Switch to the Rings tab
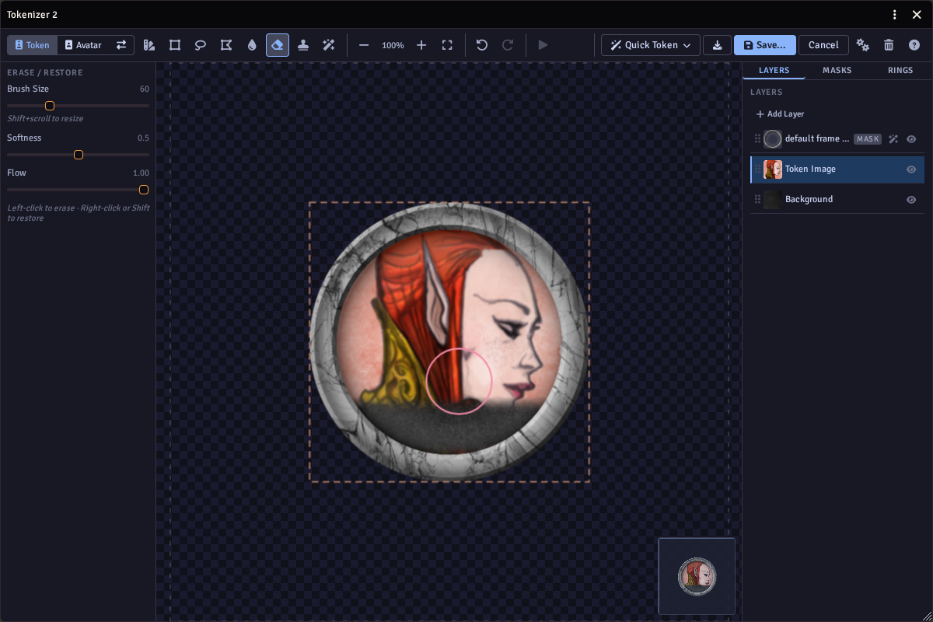The width and height of the screenshot is (933, 622). pyautogui.click(x=900, y=71)
